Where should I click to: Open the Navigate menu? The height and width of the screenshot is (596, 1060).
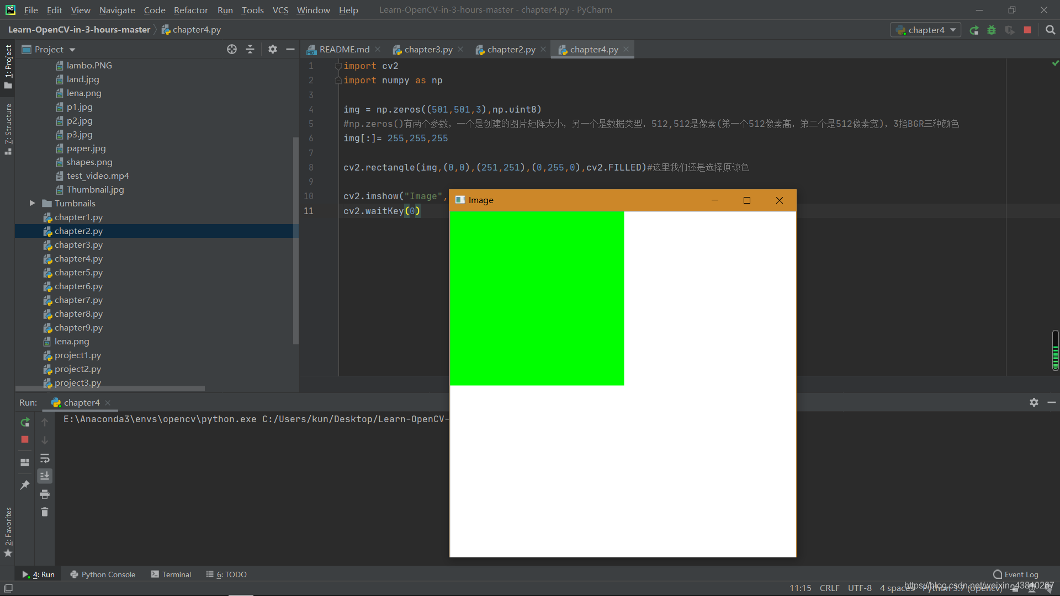click(x=117, y=10)
